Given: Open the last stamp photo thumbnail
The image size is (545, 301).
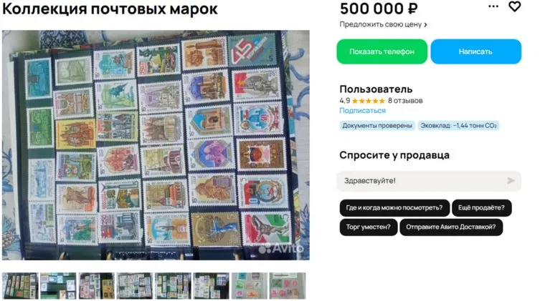Looking at the screenshot, I should [x=288, y=286].
